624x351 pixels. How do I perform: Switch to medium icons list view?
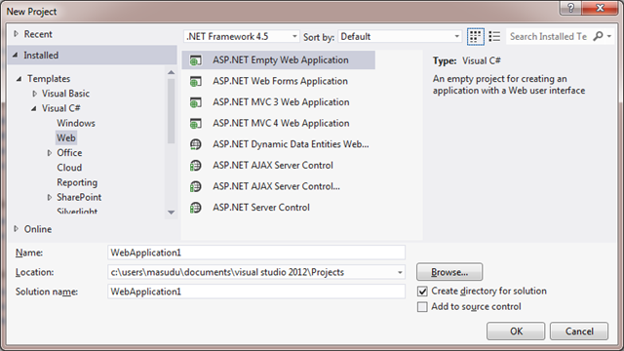coord(494,37)
